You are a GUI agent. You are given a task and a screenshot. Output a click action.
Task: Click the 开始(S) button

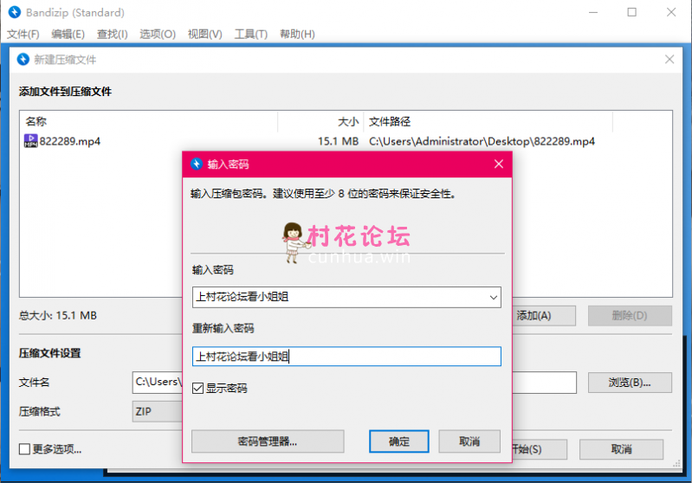pos(540,449)
